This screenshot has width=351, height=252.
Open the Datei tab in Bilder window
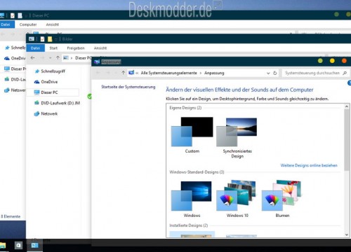tap(35, 48)
